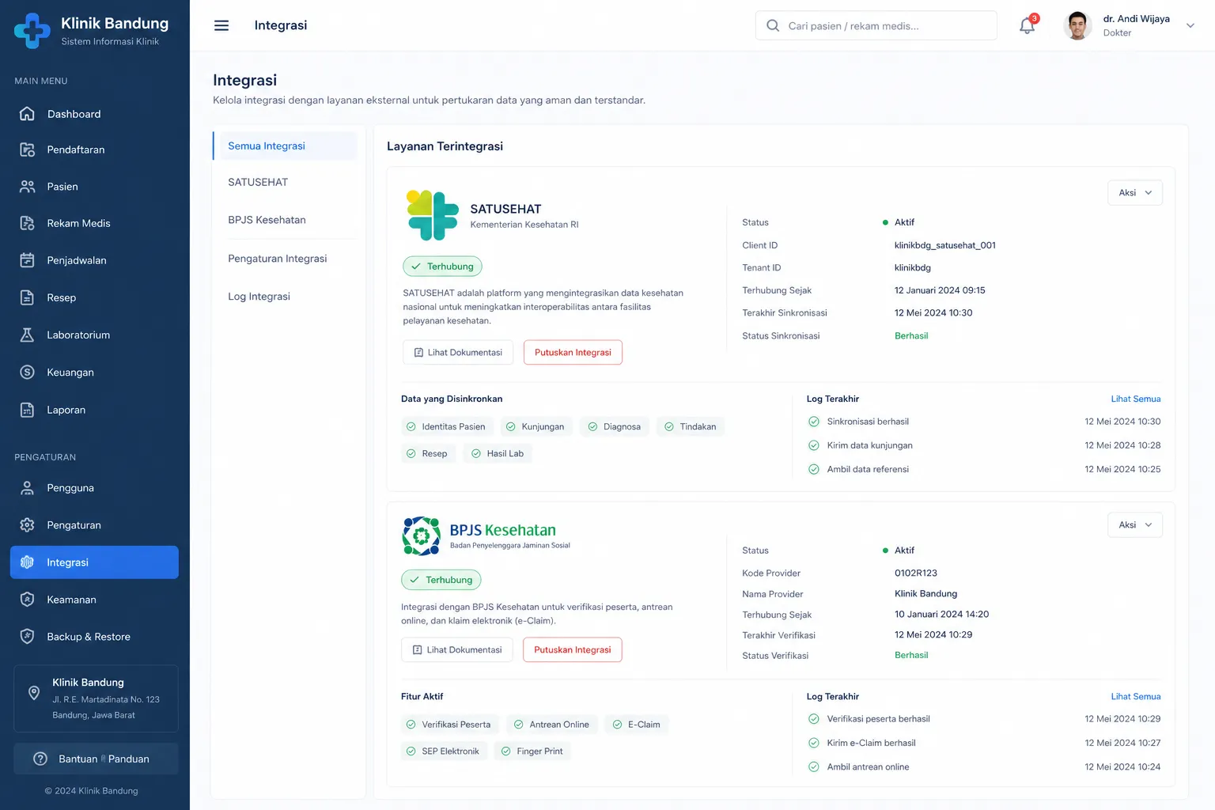
Task: Focus the Cari pasien / rekam medis search field
Action: tap(876, 25)
